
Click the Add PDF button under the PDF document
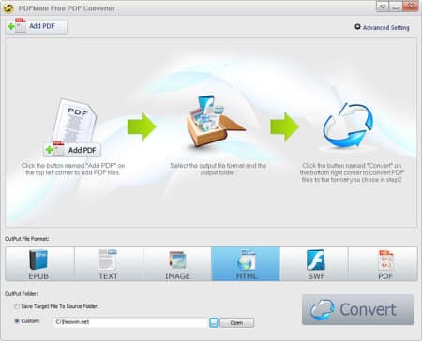point(72,150)
